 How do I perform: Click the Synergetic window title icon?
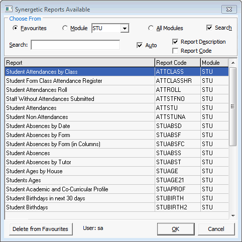[x=9, y=9]
